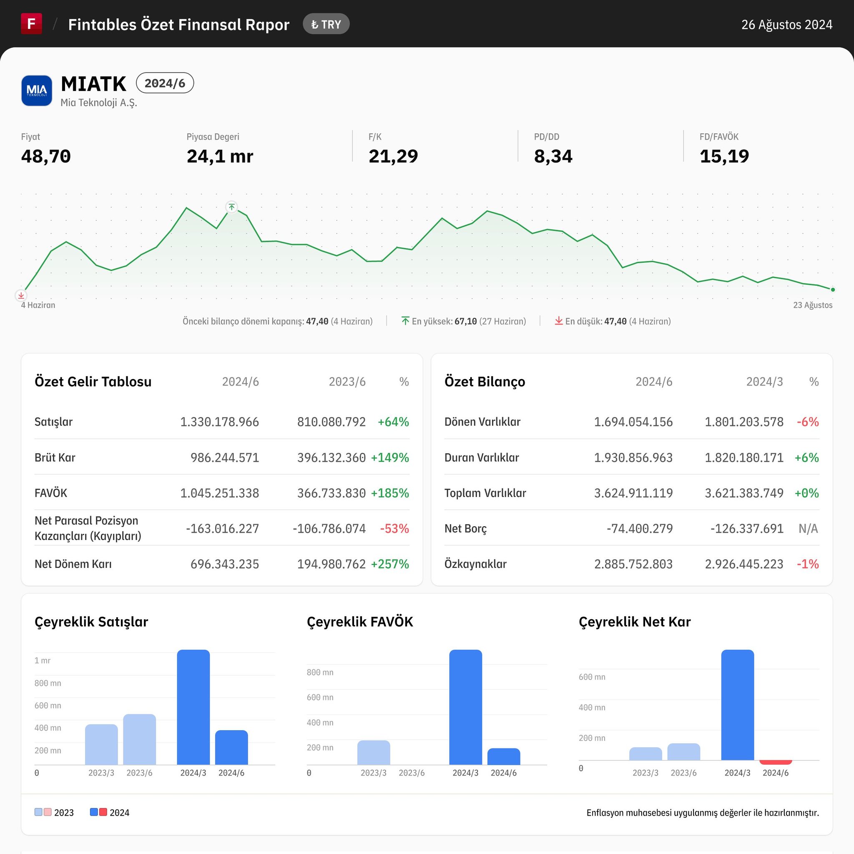Click the report date 26 Ağustos 2024
Screen dimensions: 854x854
(787, 24)
